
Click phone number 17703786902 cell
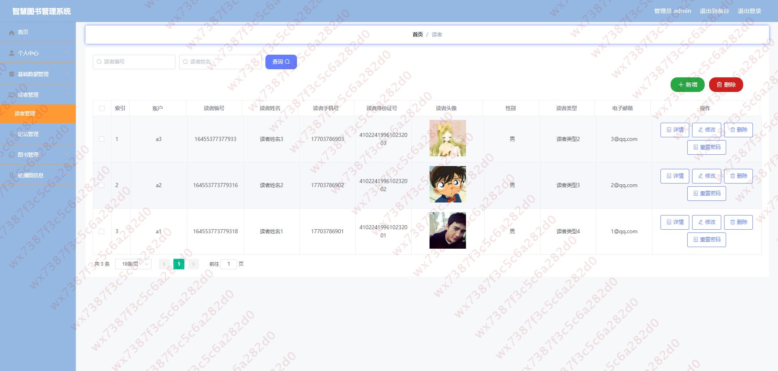pos(327,185)
